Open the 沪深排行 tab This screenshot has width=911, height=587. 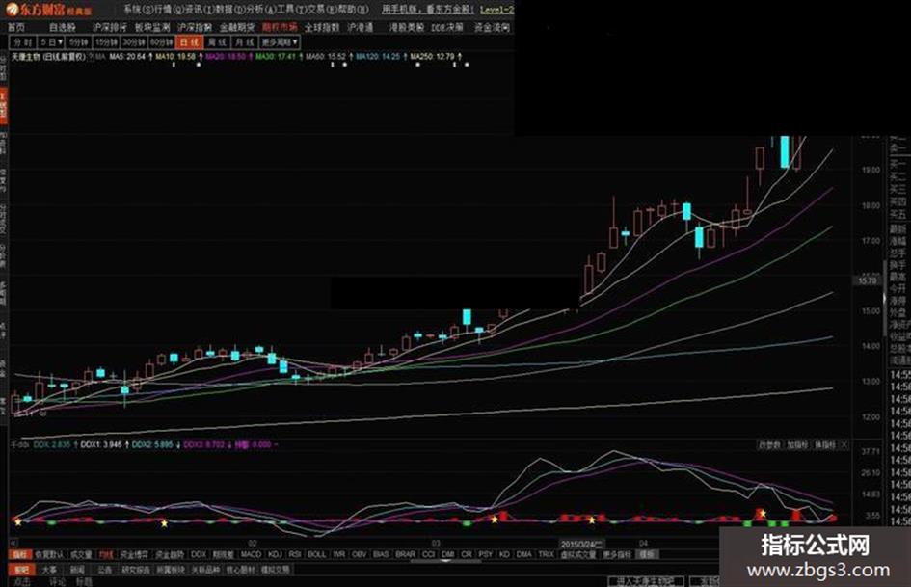pos(109,27)
